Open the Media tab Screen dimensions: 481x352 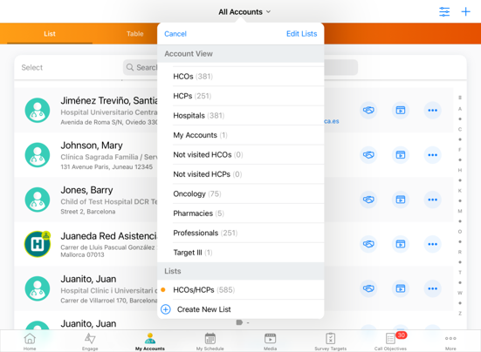(x=271, y=342)
